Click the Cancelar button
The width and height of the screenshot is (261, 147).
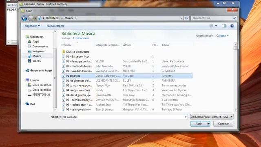(223, 124)
